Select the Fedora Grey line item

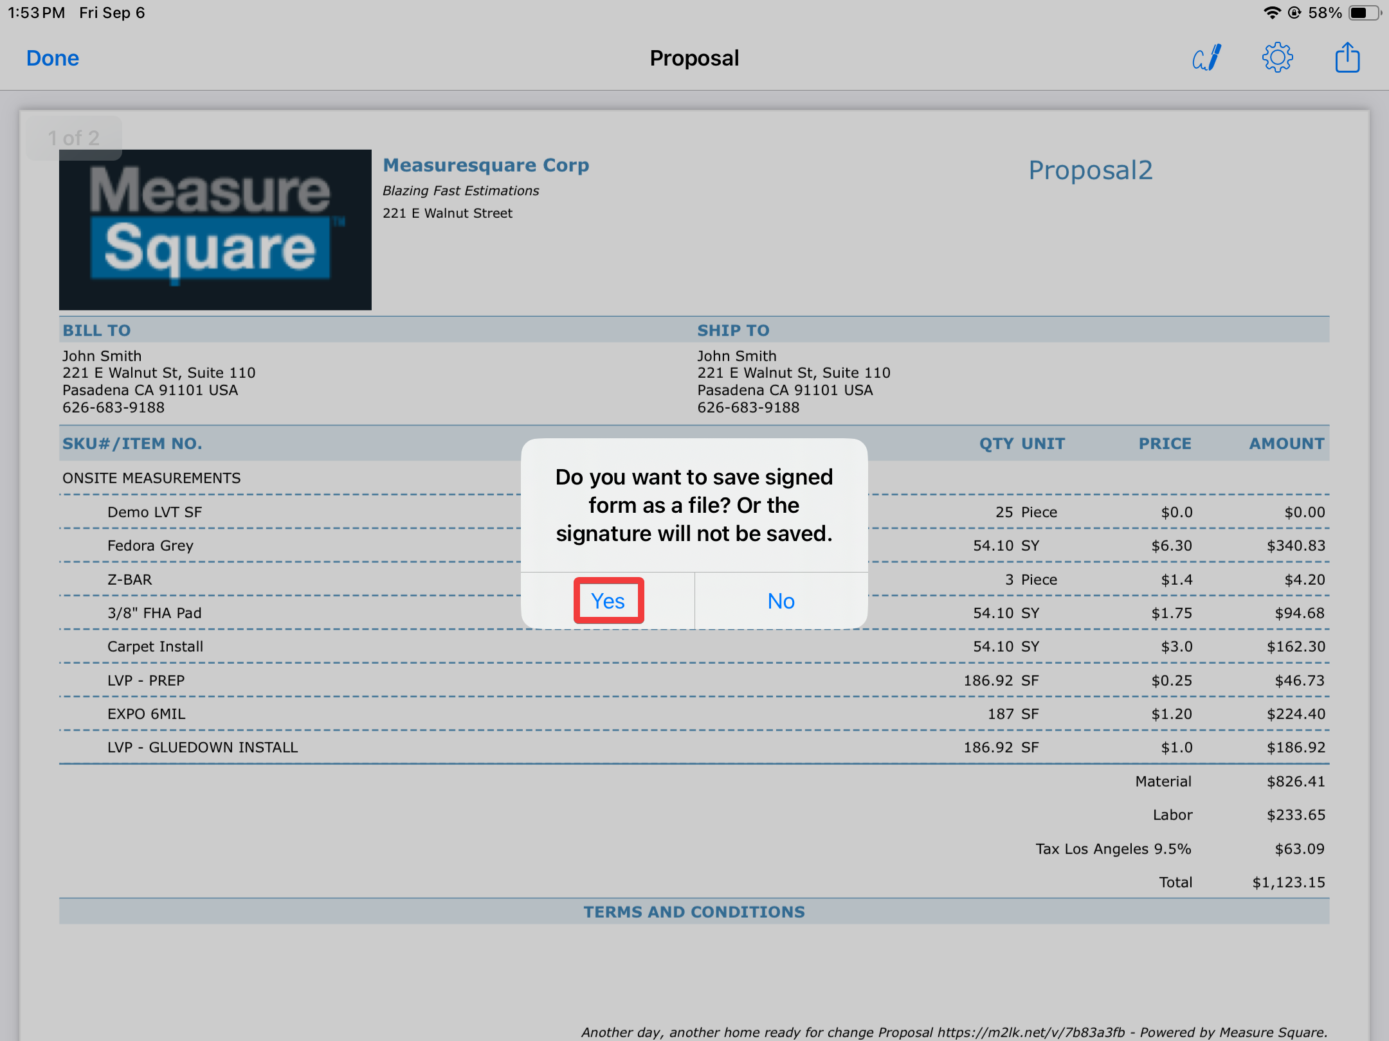[x=150, y=546]
